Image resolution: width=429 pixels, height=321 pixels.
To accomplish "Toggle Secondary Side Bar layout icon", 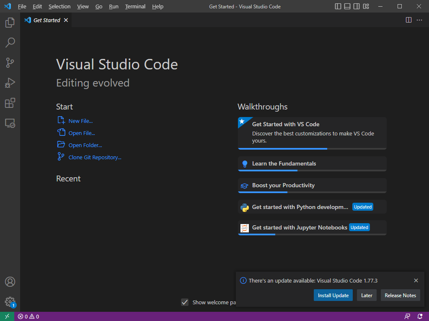I will [x=357, y=6].
